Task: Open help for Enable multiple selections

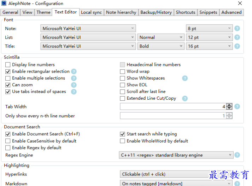Action: click(74, 78)
